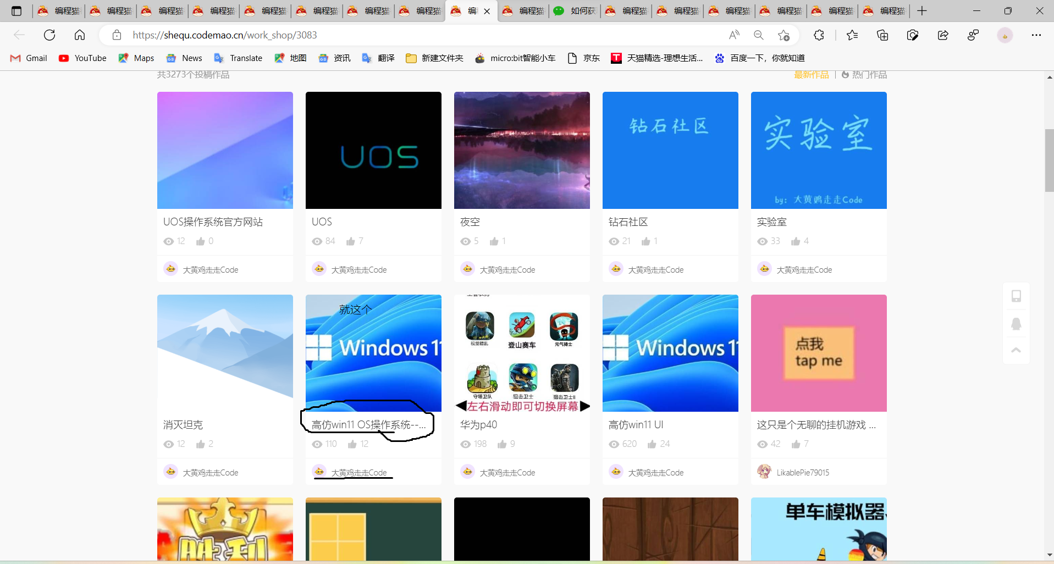Open the 翻译 bookmark
Image resolution: width=1054 pixels, height=564 pixels.
click(378, 58)
